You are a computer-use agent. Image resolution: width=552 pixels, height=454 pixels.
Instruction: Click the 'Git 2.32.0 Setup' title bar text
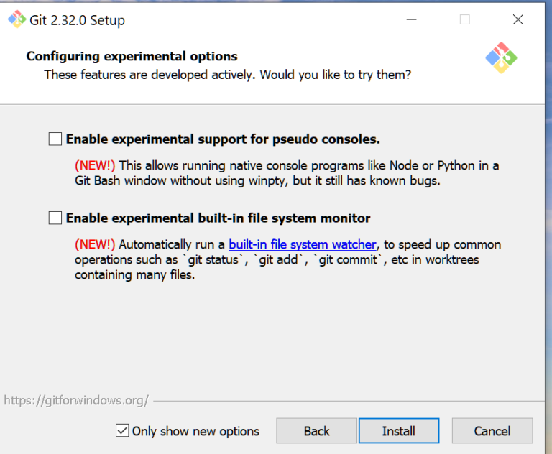77,20
